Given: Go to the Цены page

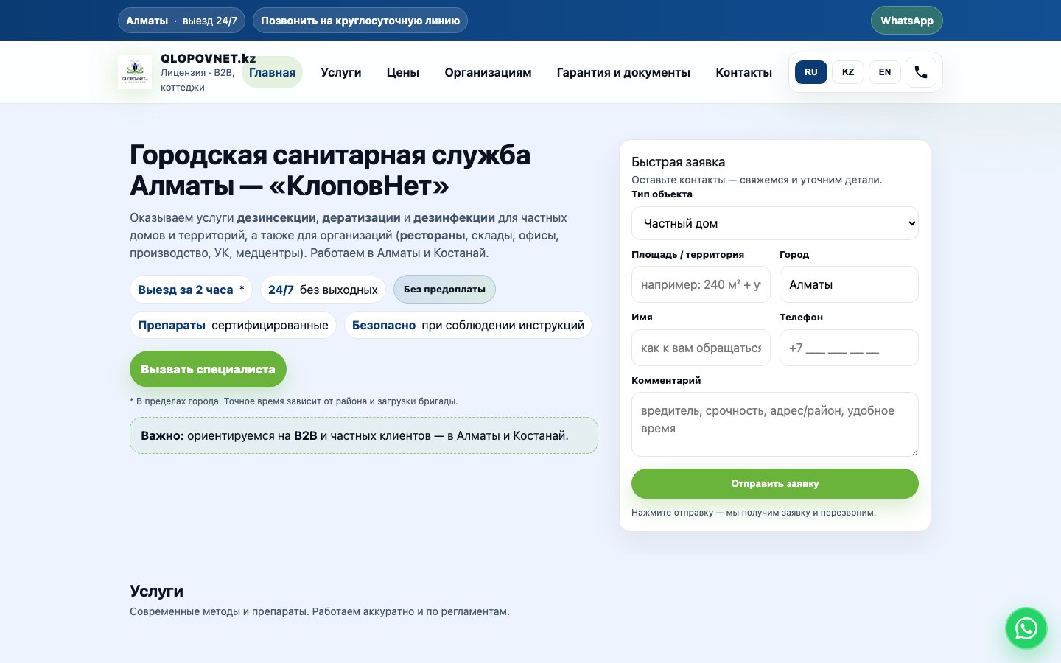Looking at the screenshot, I should pyautogui.click(x=403, y=72).
